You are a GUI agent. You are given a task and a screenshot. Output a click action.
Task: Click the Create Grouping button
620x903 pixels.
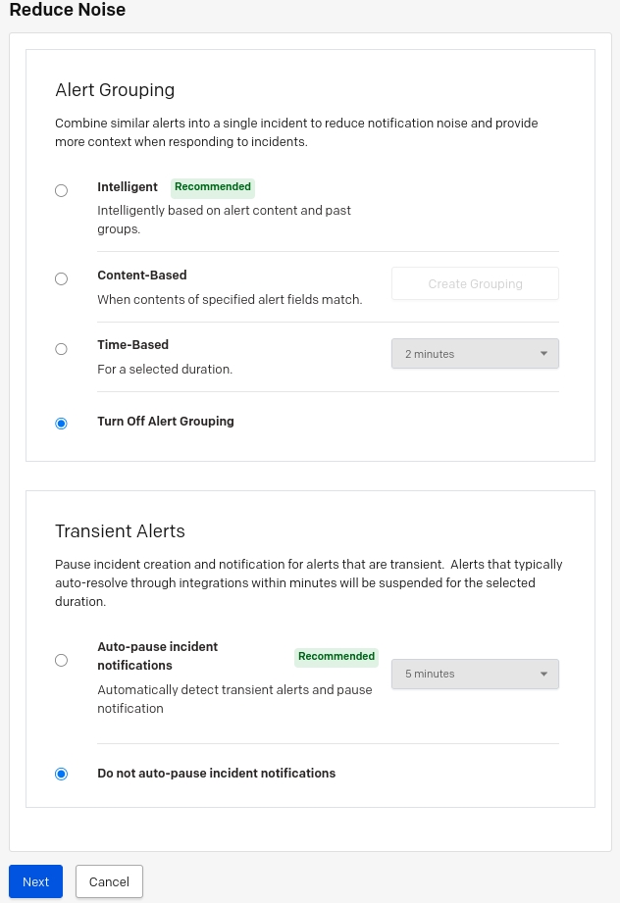pyautogui.click(x=475, y=283)
